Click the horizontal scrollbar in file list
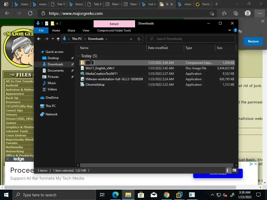Viewport: 267px width, 200px height. 156,165
